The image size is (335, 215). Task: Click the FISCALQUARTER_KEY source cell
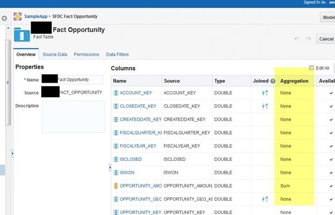point(187,132)
